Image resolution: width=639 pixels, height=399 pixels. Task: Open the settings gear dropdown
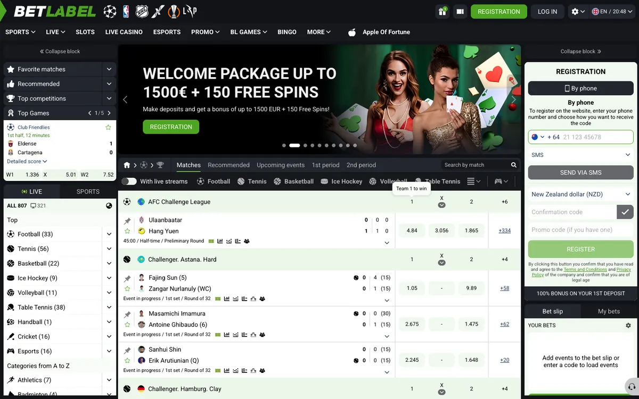point(578,11)
